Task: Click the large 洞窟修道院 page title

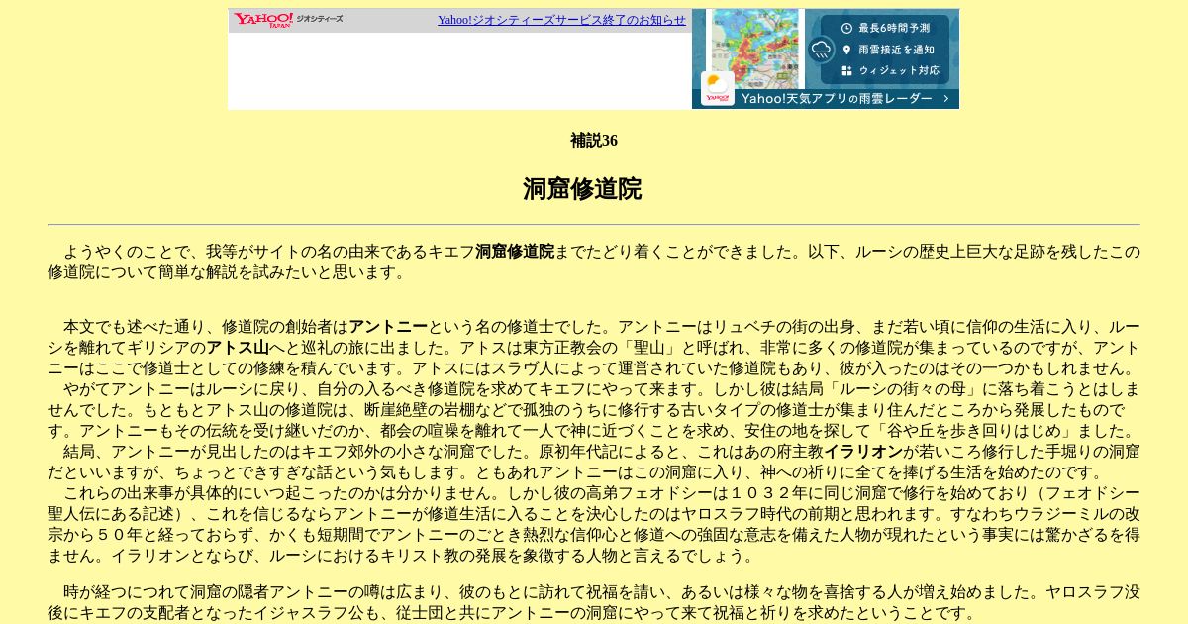Action: pyautogui.click(x=582, y=189)
